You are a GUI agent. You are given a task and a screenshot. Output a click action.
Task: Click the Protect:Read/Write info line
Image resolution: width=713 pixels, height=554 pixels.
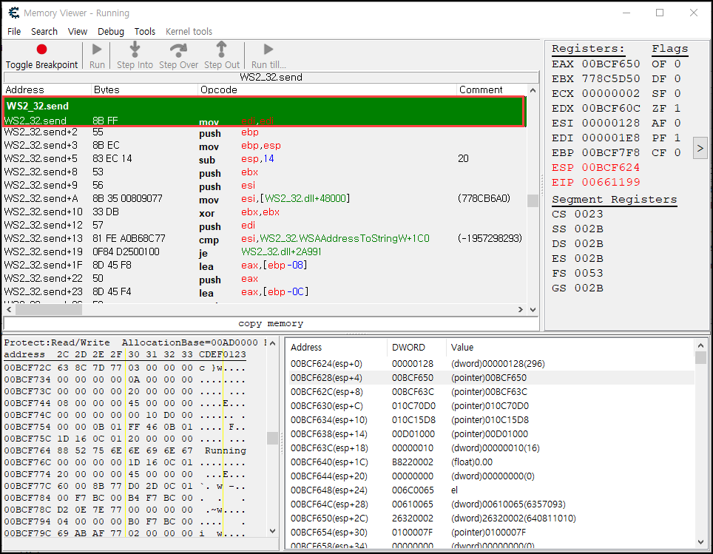click(x=135, y=342)
